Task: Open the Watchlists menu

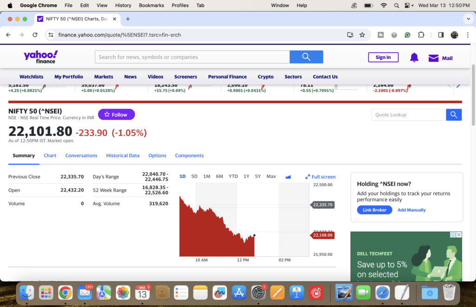Action: click(31, 77)
